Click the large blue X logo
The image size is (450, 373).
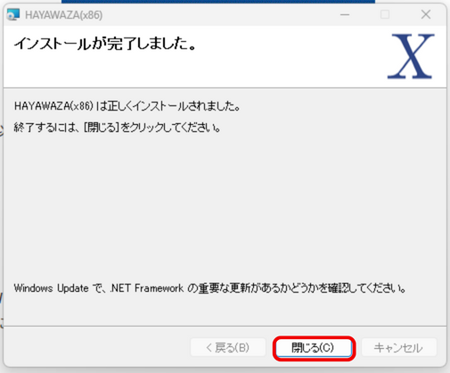[411, 56]
